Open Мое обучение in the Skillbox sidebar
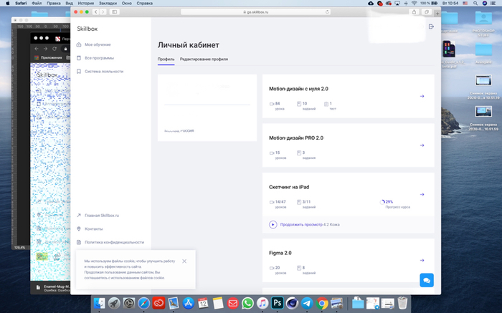Screen dimensions: 502x313 [x=98, y=44]
